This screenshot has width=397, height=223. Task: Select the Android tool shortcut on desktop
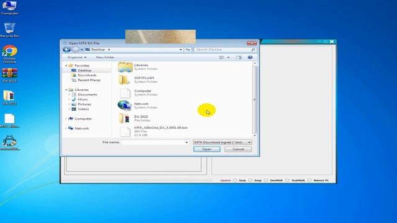click(x=10, y=143)
